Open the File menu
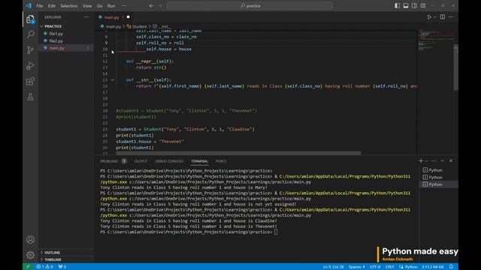The height and width of the screenshot is (270, 481). point(40,6)
